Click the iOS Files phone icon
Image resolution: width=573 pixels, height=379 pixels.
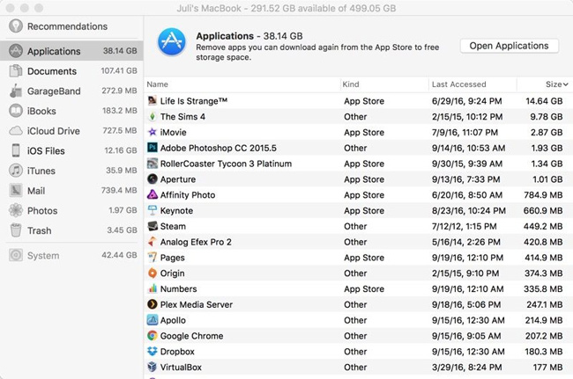click(x=16, y=150)
